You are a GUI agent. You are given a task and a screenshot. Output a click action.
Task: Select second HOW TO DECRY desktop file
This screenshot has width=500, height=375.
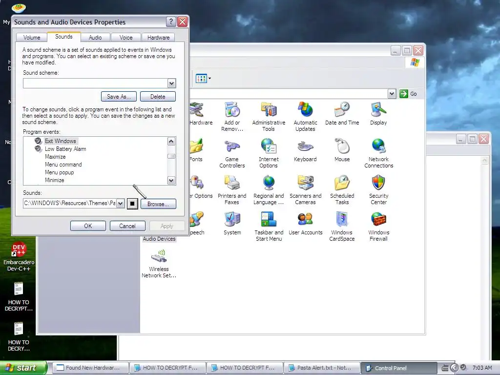19,337
